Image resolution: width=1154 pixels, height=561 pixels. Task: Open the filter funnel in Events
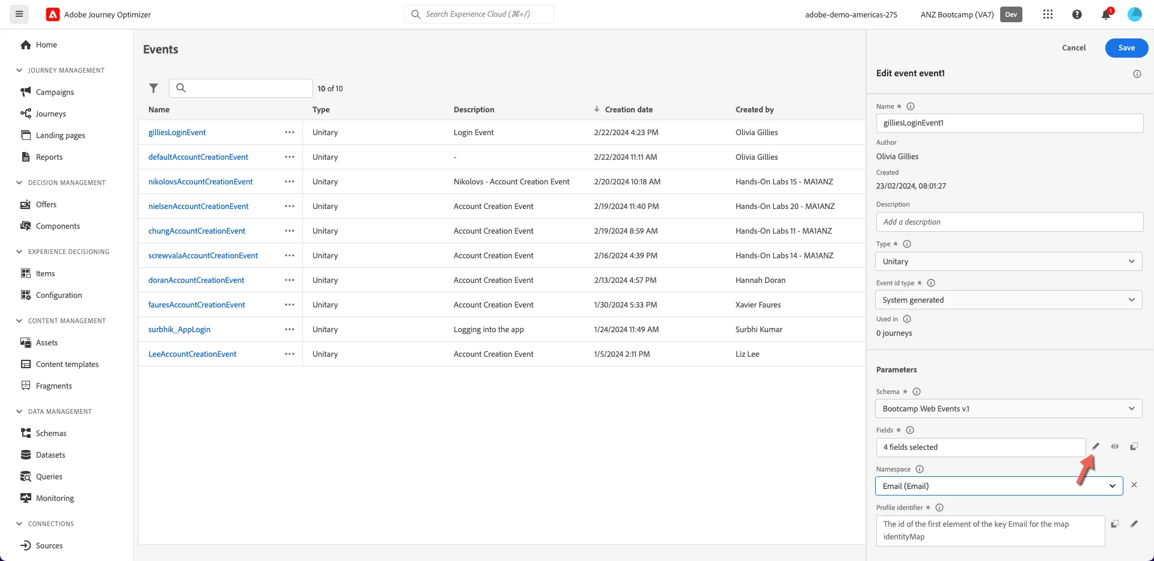point(154,88)
